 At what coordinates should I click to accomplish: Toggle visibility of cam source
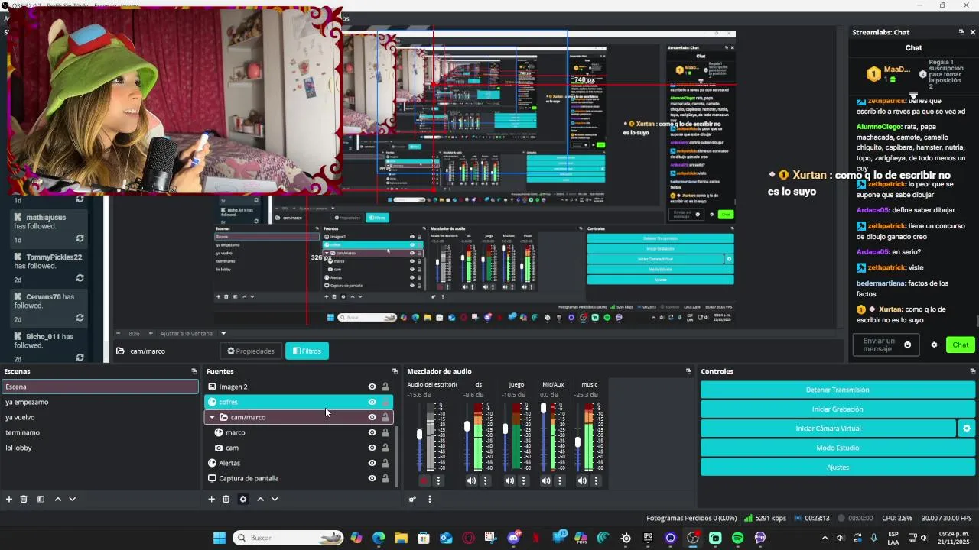pyautogui.click(x=372, y=448)
